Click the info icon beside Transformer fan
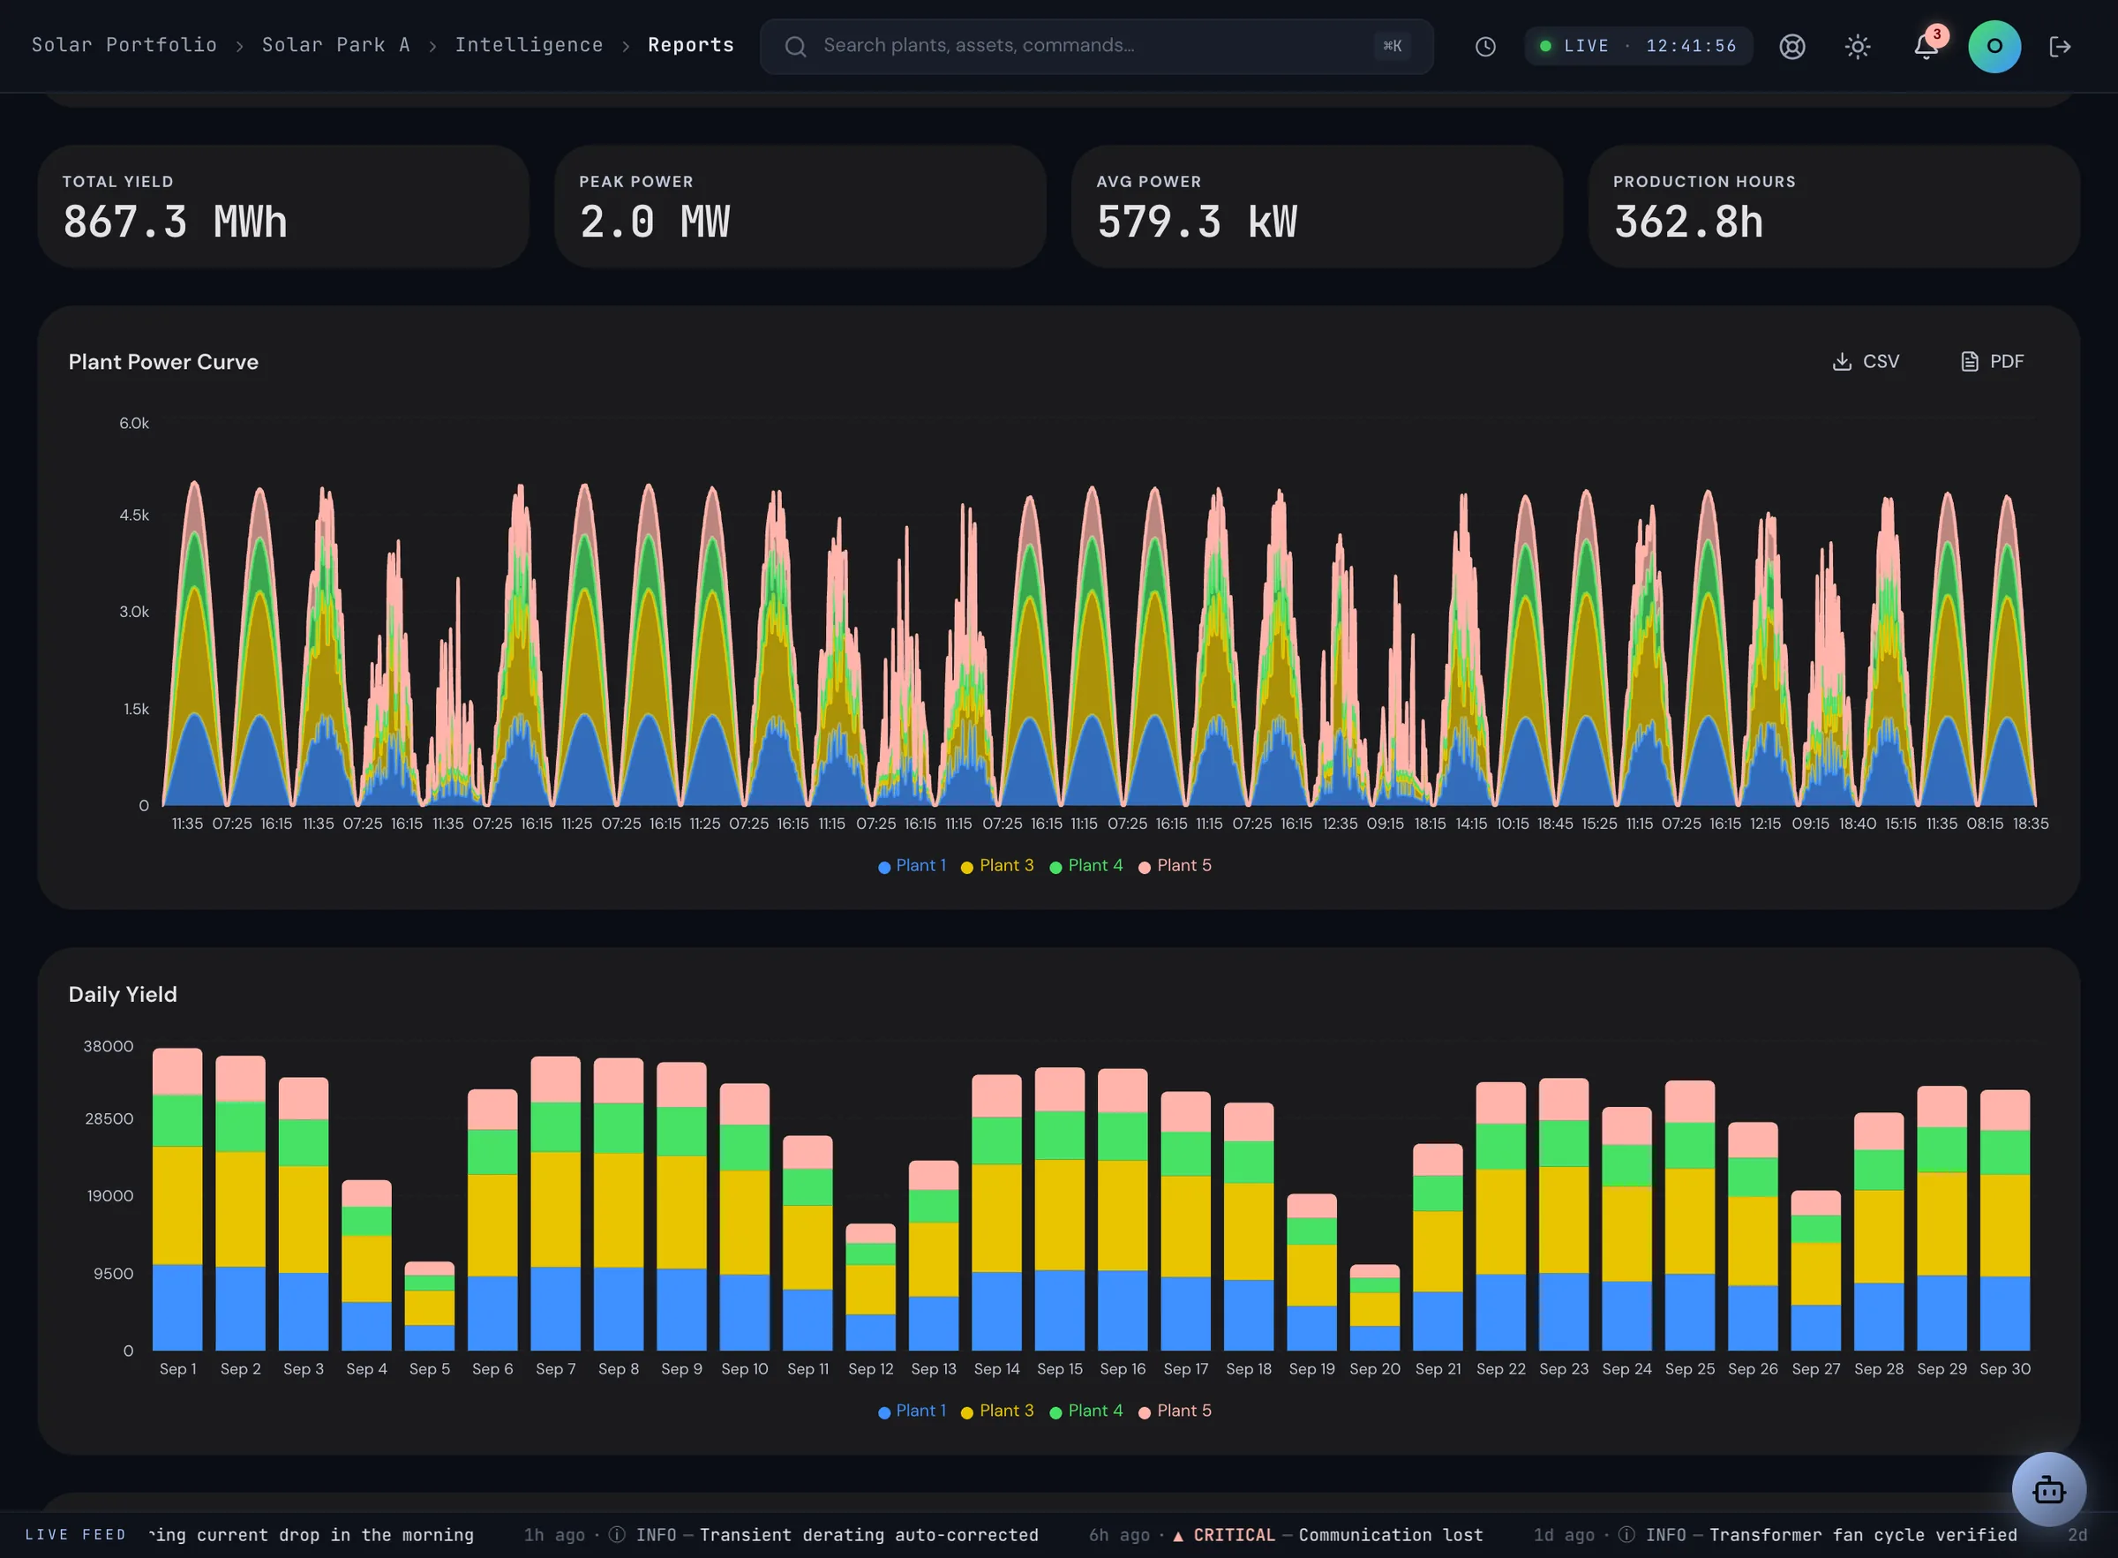 pyautogui.click(x=1626, y=1534)
